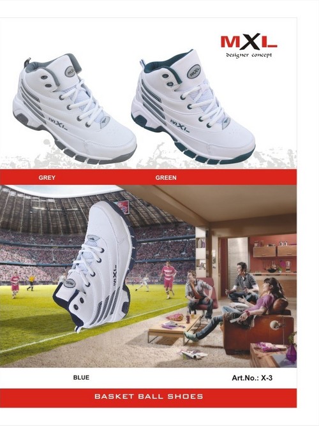Click the MXL side logo on blue shoe
This screenshot has height=426, width=319.
click(x=114, y=275)
